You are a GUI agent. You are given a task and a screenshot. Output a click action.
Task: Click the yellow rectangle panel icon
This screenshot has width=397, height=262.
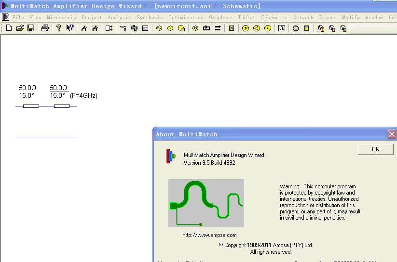(x=307, y=28)
